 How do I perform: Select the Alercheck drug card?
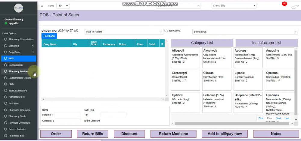[x=217, y=58]
